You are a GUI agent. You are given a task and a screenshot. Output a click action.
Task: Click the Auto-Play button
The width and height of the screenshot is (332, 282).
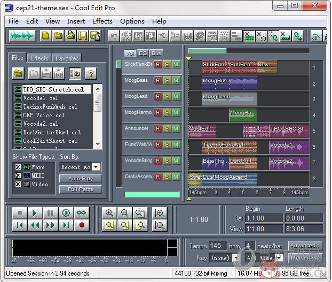pos(81,179)
